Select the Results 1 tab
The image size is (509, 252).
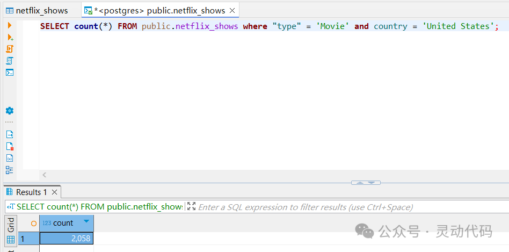[32, 192]
